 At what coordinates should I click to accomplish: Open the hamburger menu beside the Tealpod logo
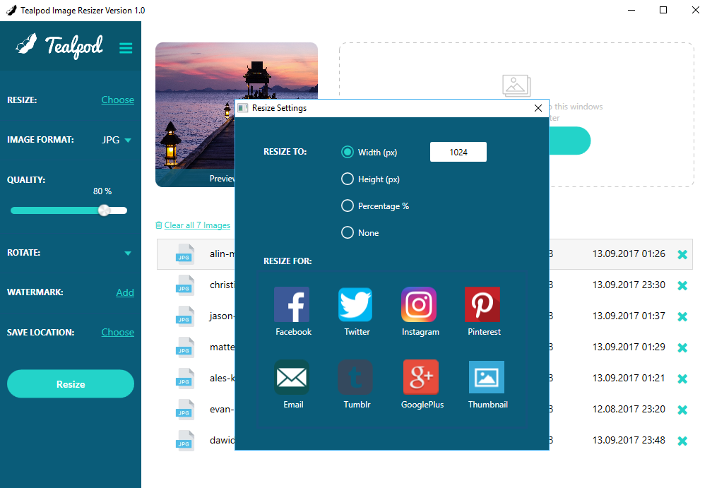coord(126,47)
